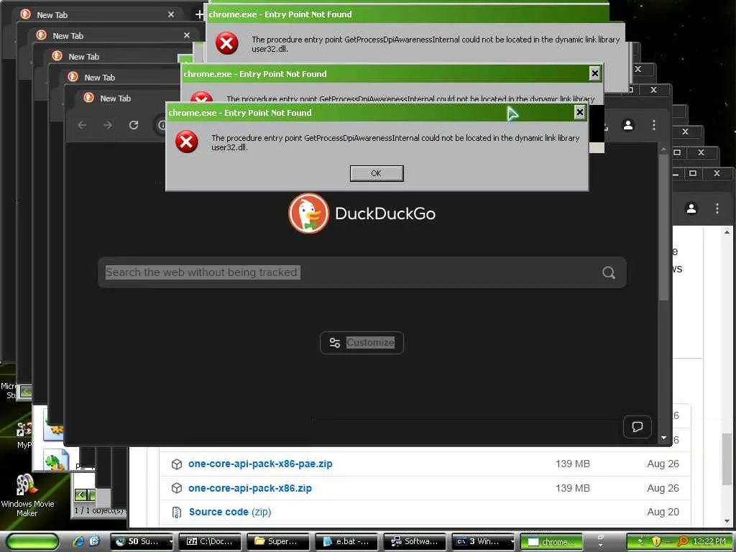The height and width of the screenshot is (552, 736).
Task: Focus the DuckDuckGo search field
Action: (x=362, y=272)
